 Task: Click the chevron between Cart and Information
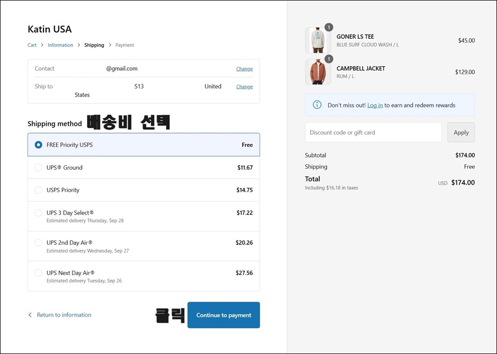[x=42, y=45]
